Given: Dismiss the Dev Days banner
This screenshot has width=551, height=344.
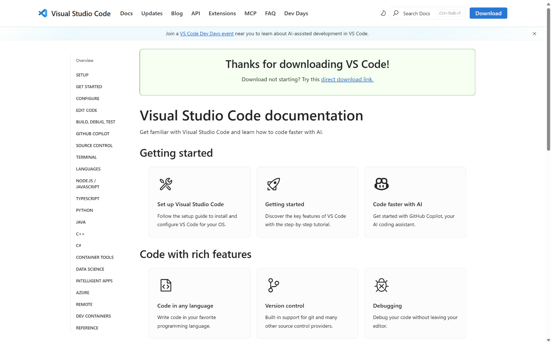Looking at the screenshot, I should coord(534,34).
